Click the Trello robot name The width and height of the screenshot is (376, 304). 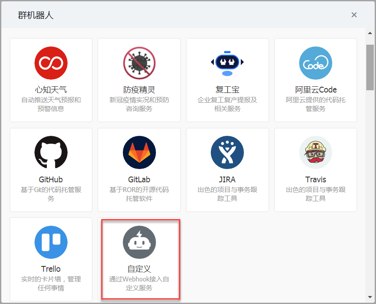(51, 269)
